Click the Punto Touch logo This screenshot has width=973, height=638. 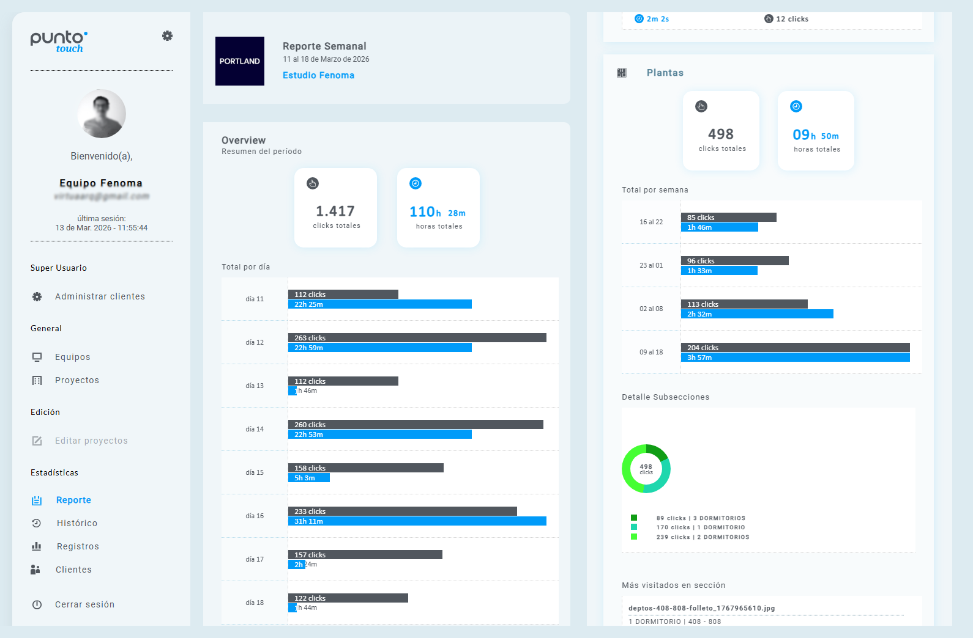59,42
